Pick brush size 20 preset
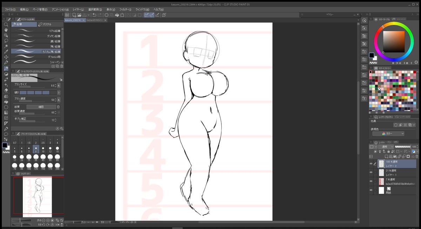The width and height of the screenshot is (421, 229). tap(22, 158)
